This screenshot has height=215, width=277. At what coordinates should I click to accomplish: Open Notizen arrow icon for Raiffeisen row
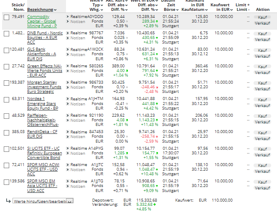coord(68,120)
